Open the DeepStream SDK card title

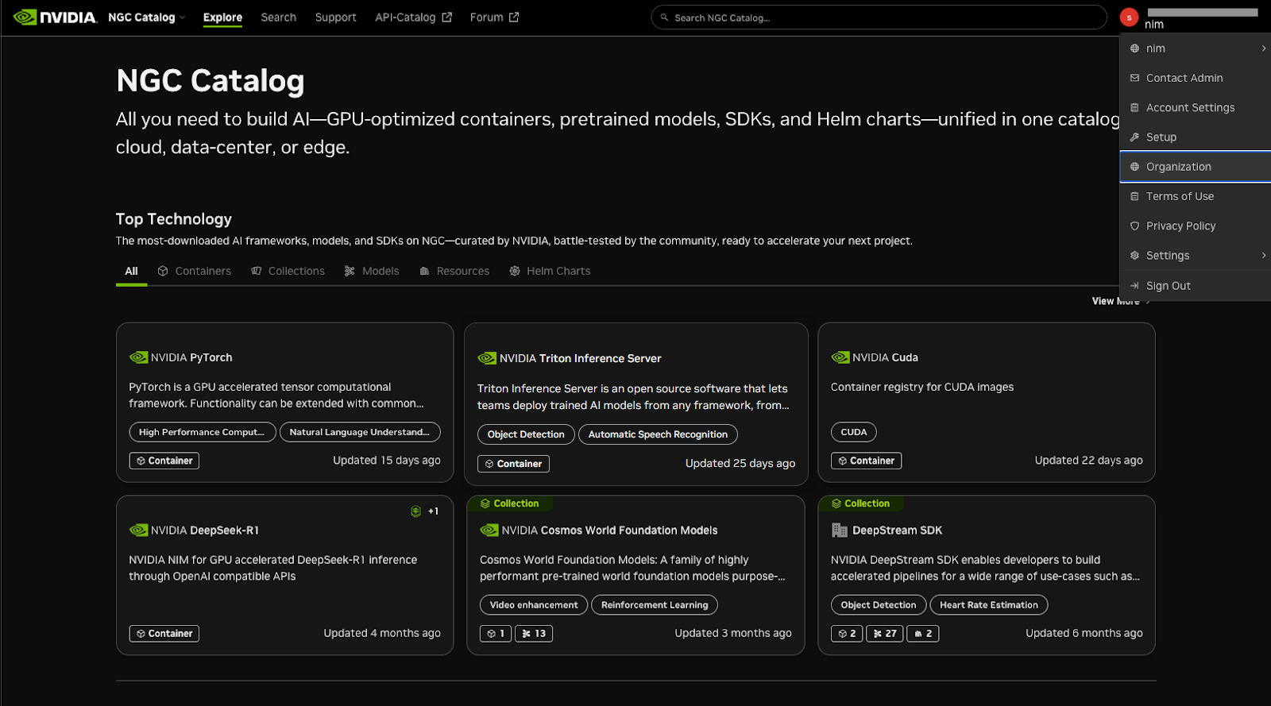pyautogui.click(x=897, y=530)
